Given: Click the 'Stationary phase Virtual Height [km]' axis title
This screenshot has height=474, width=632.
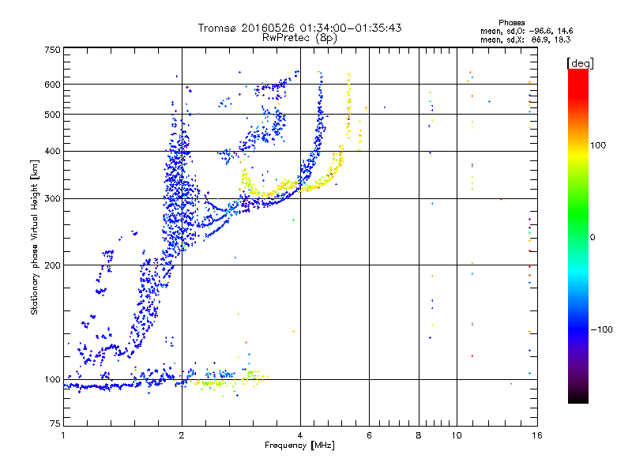Looking at the screenshot, I should point(35,237).
